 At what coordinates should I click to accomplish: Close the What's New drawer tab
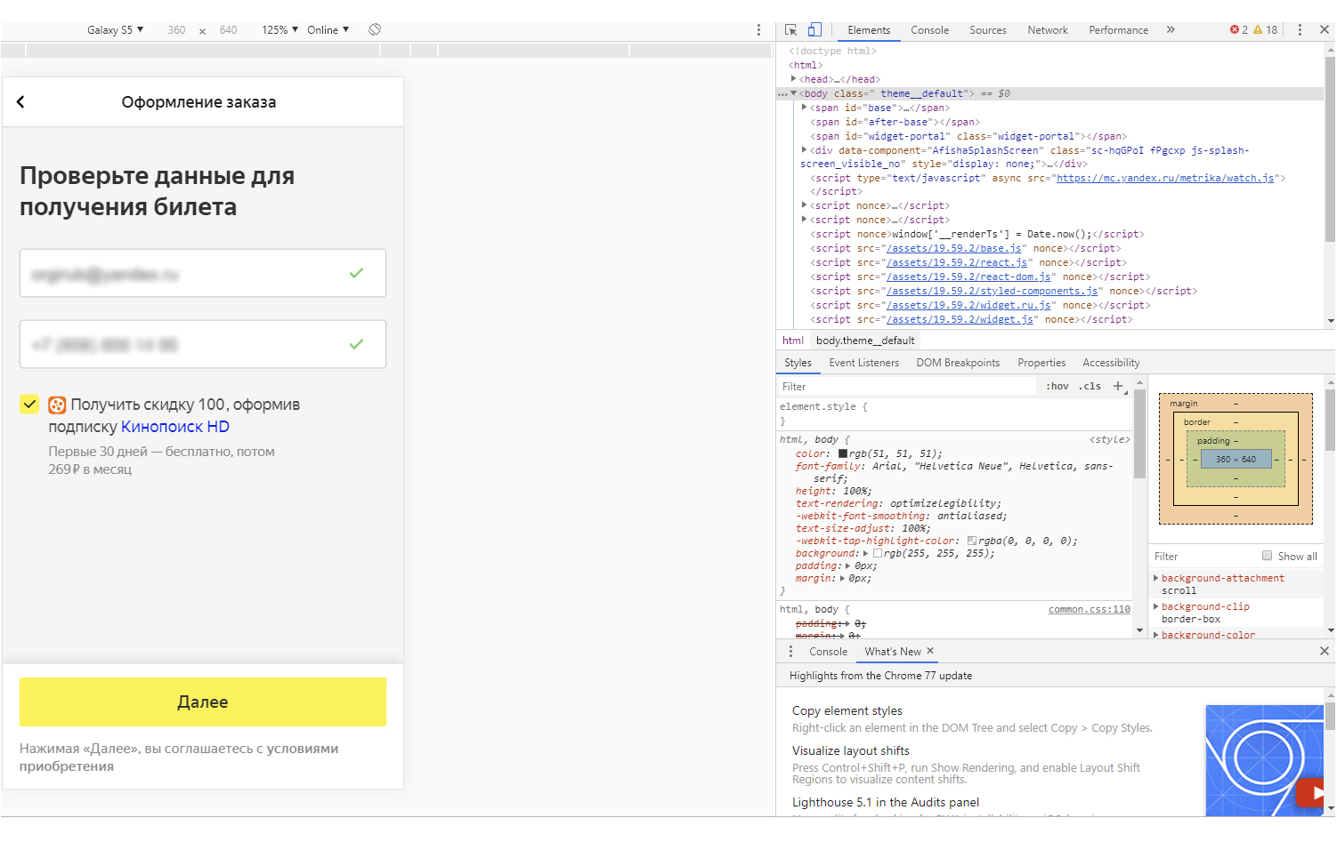[x=930, y=651]
